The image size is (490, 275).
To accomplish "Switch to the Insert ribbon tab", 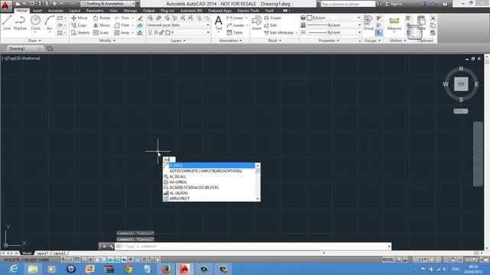I will pos(38,11).
